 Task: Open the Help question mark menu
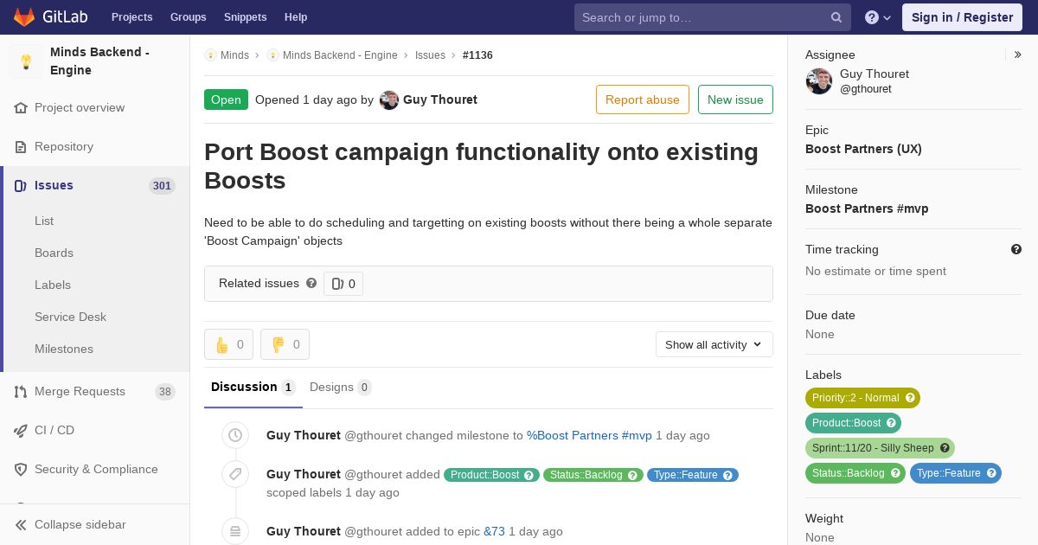pyautogui.click(x=877, y=17)
